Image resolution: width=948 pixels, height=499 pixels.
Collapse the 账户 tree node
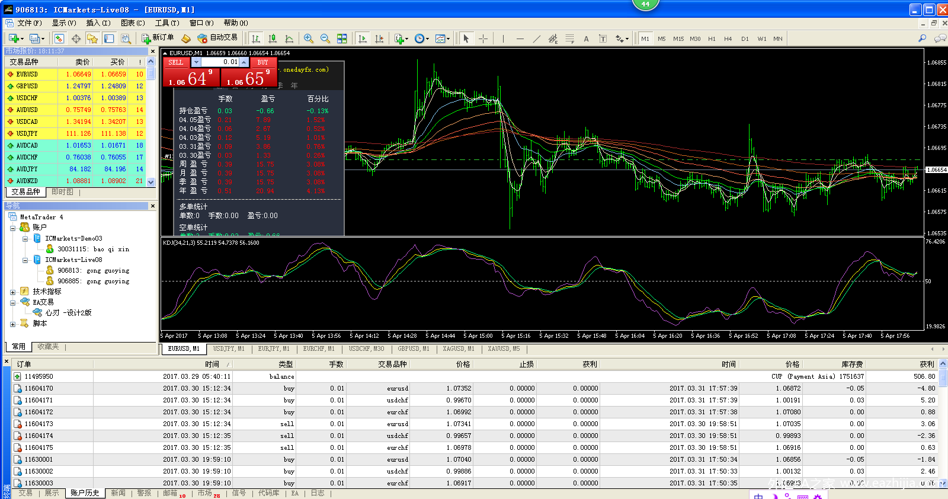(12, 228)
